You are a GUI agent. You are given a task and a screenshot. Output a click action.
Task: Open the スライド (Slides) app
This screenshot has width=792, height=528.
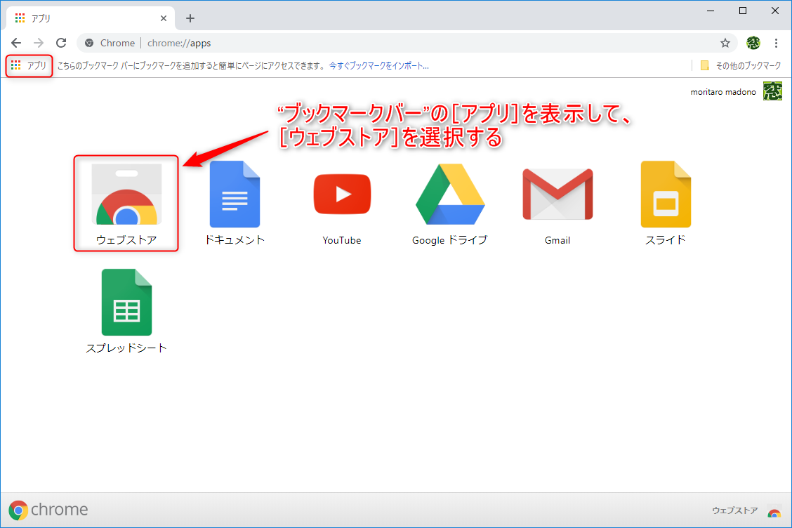pyautogui.click(x=665, y=194)
